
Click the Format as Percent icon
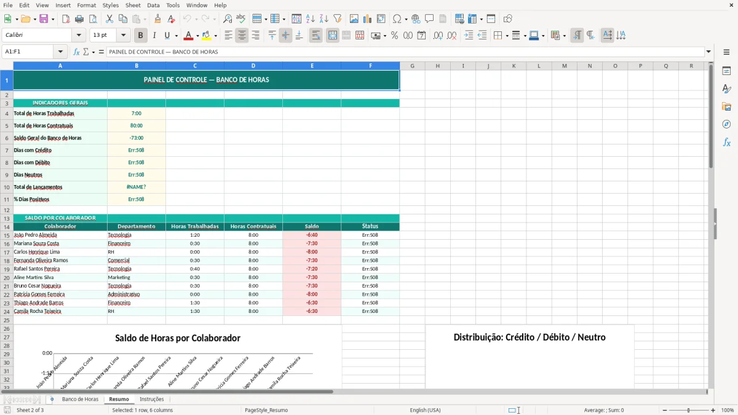pos(394,36)
